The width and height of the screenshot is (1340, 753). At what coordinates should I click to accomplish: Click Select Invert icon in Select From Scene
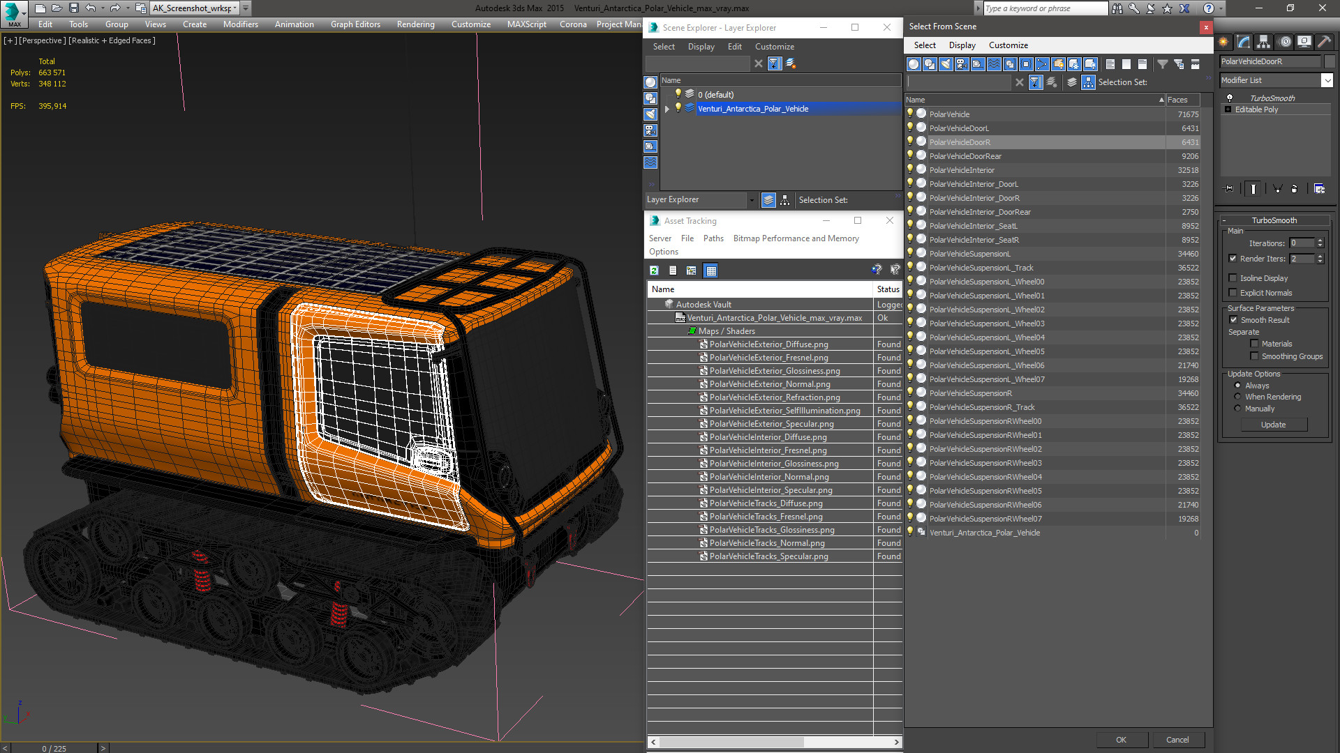click(1142, 64)
